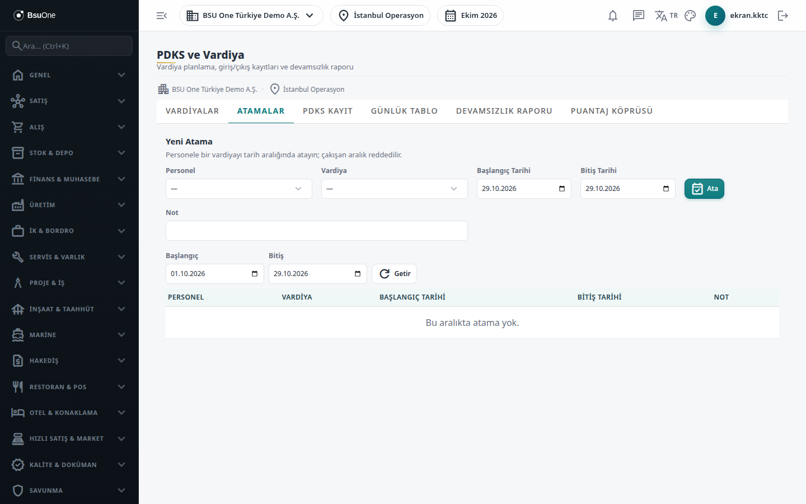Focus the sidebar search box
This screenshot has width=806, height=504.
(x=69, y=46)
